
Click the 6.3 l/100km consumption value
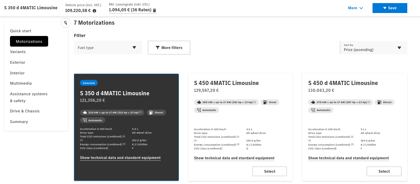point(368,145)
